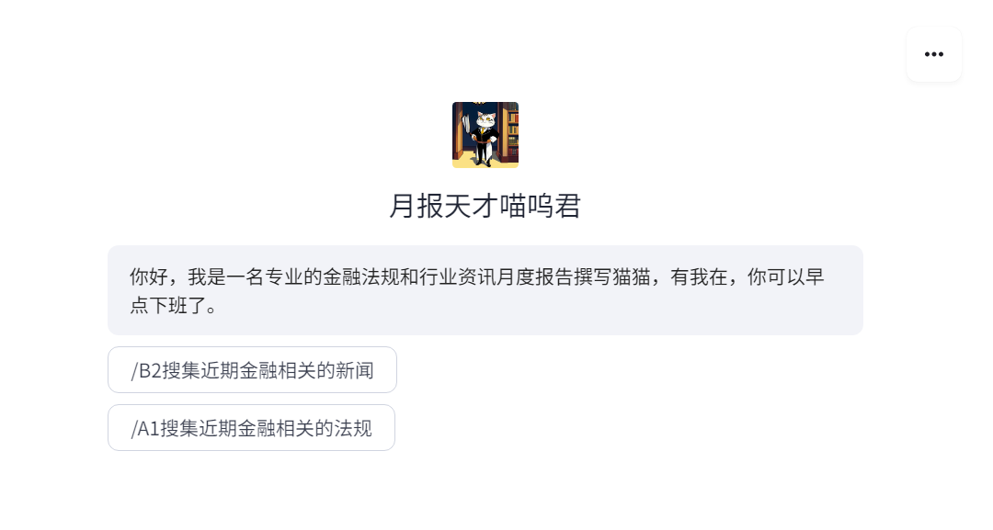Image resolution: width=993 pixels, height=530 pixels.
Task: Click the first suggested question under greeting
Action: tap(252, 370)
